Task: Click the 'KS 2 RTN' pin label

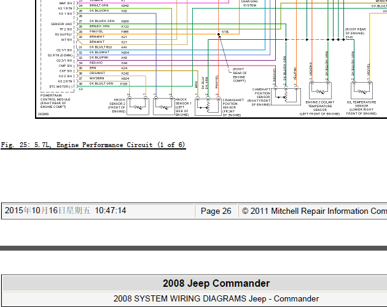Action: [65, 81]
